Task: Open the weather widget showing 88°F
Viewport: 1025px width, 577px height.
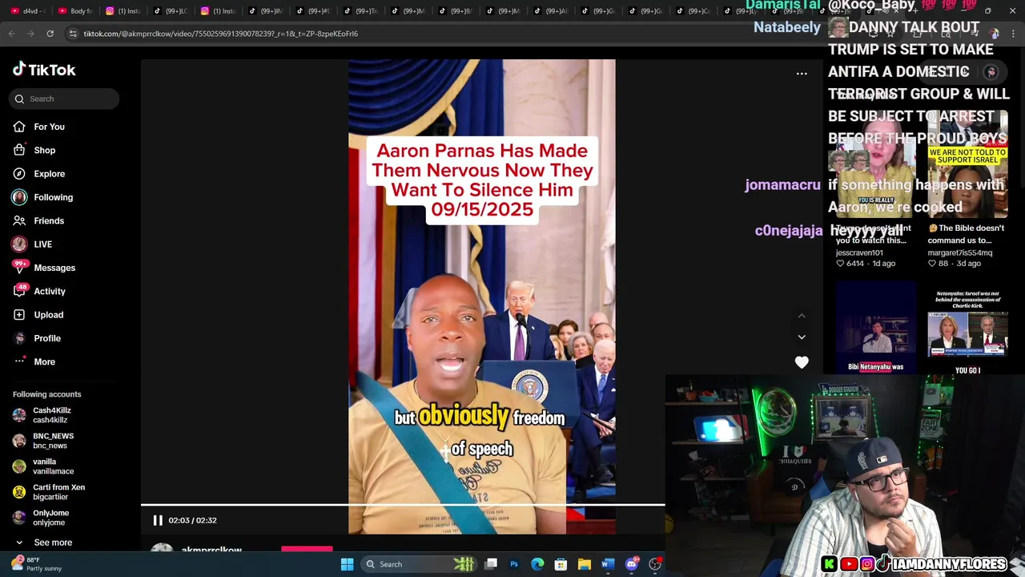Action: [x=36, y=564]
